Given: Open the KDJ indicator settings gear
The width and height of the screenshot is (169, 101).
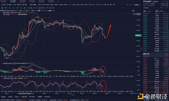Looking at the screenshot, I should click(x=10, y=78).
